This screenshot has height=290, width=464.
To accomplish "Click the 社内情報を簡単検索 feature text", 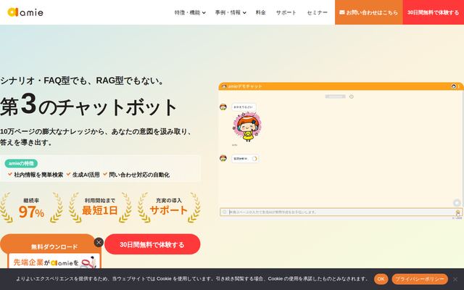I will [38, 175].
